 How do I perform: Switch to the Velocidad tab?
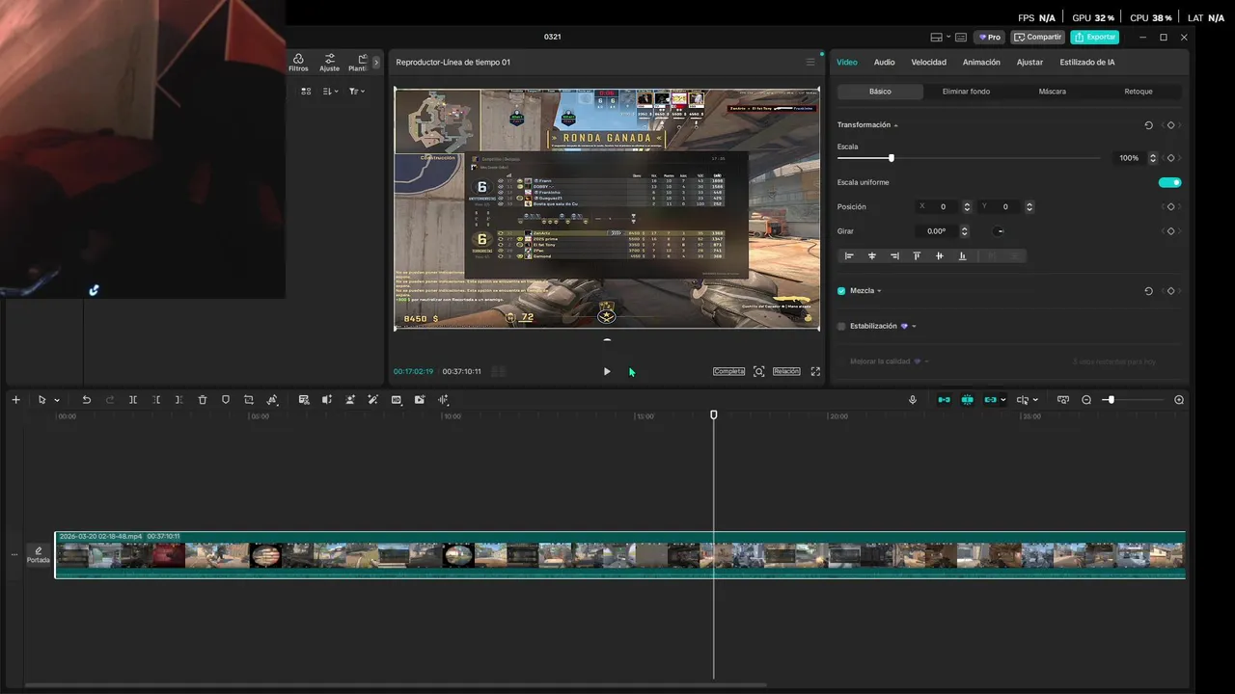pos(928,63)
